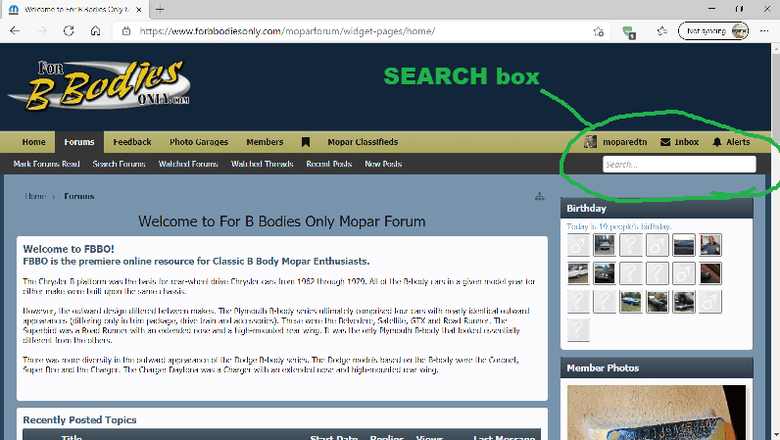
Task: Open the moparedtn user account menu
Action: click(616, 142)
